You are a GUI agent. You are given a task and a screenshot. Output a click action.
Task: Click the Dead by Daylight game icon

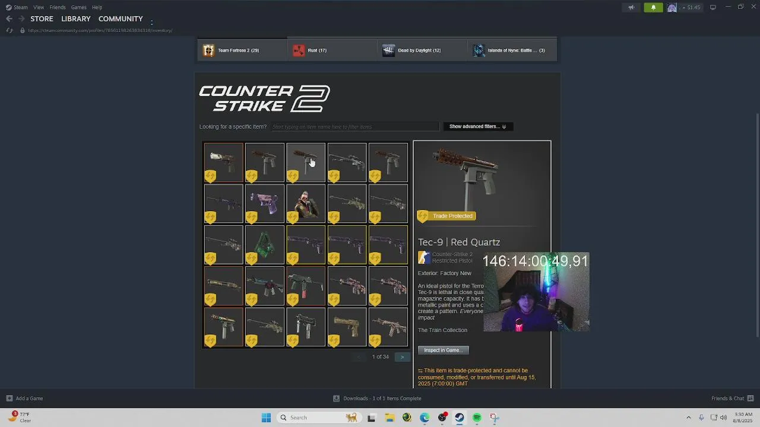pyautogui.click(x=388, y=50)
